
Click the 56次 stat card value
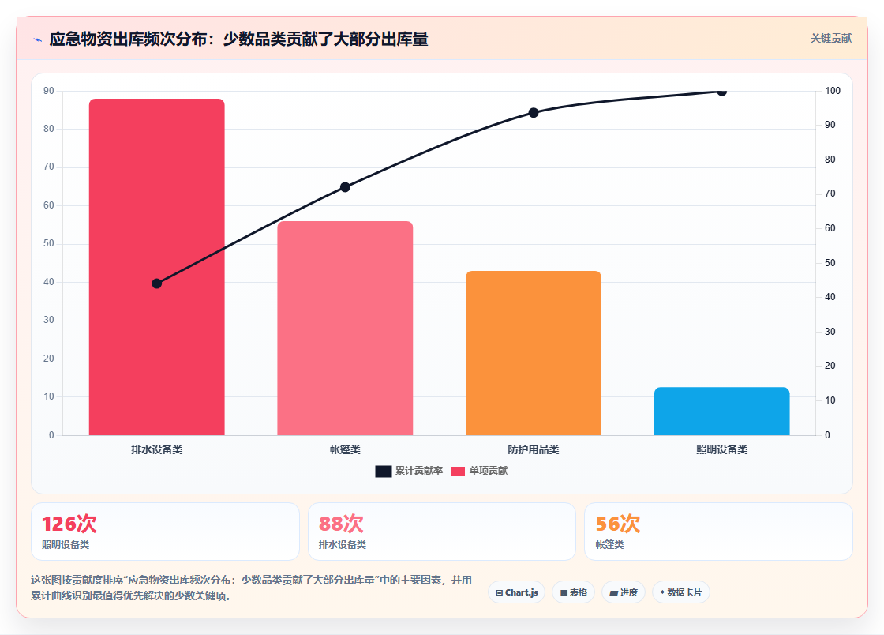pyautogui.click(x=618, y=524)
